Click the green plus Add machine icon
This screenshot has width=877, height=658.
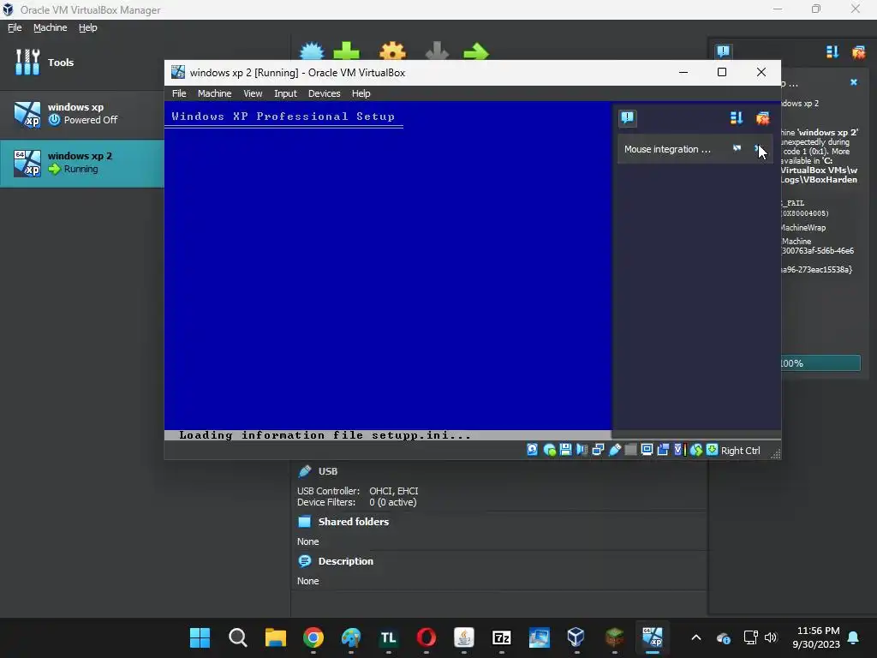click(346, 51)
